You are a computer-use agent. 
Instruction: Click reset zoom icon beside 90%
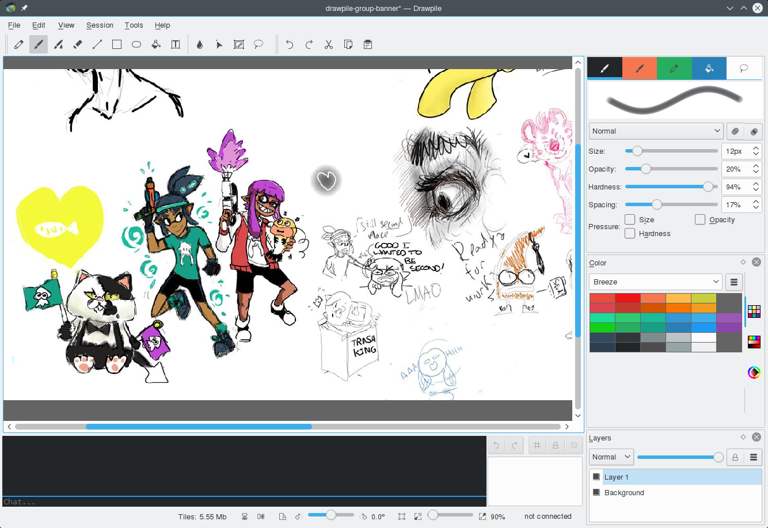click(482, 516)
